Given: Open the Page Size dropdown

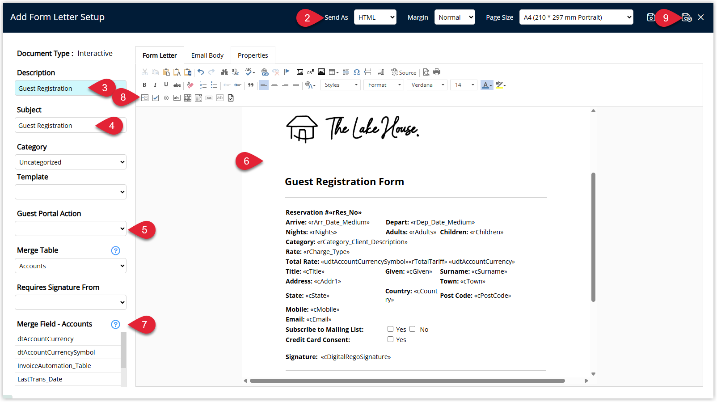Looking at the screenshot, I should pyautogui.click(x=576, y=17).
